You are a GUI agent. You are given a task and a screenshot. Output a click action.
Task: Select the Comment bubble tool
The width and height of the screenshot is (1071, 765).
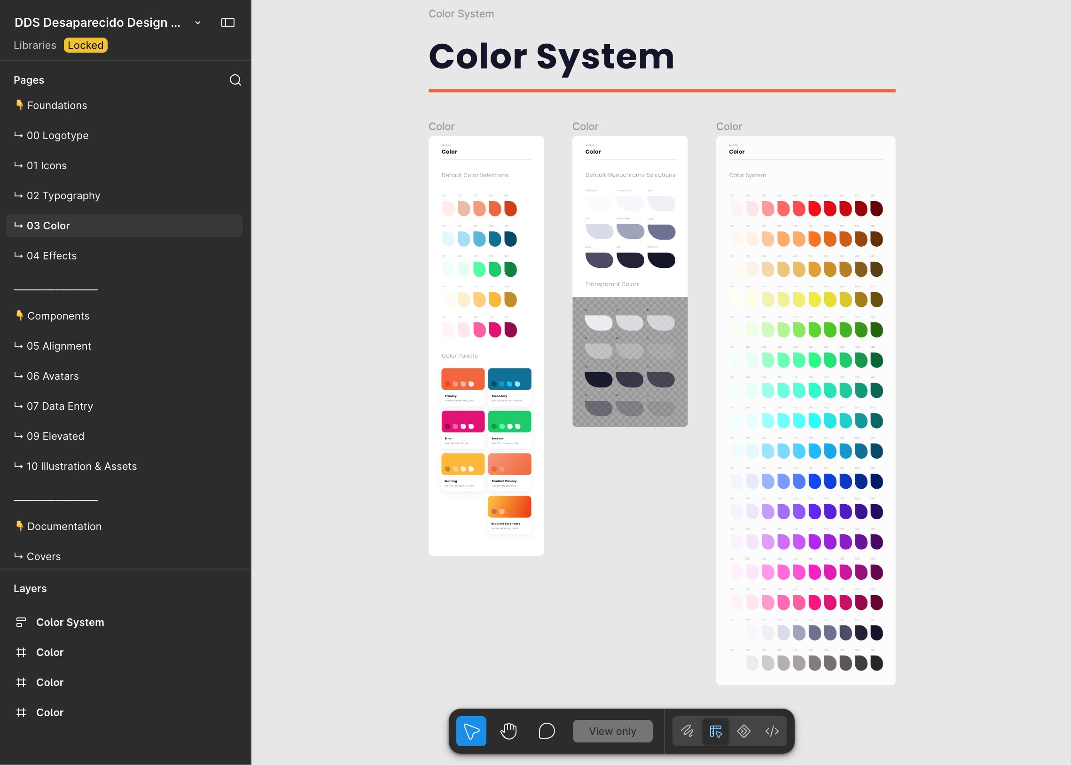[x=547, y=731]
